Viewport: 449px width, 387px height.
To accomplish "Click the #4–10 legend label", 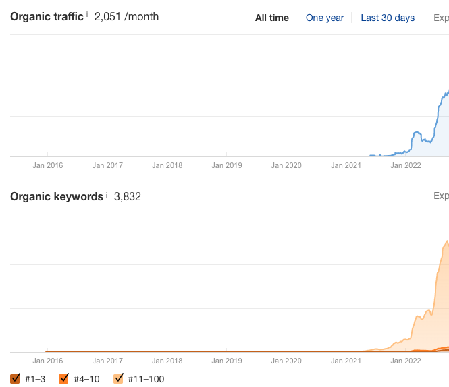I will (86, 380).
